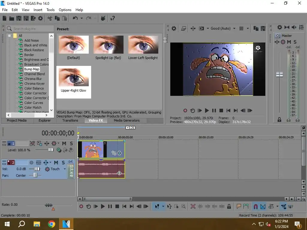The width and height of the screenshot is (307, 230).
Task: Switch to the Explorer tab
Action: pos(44,120)
